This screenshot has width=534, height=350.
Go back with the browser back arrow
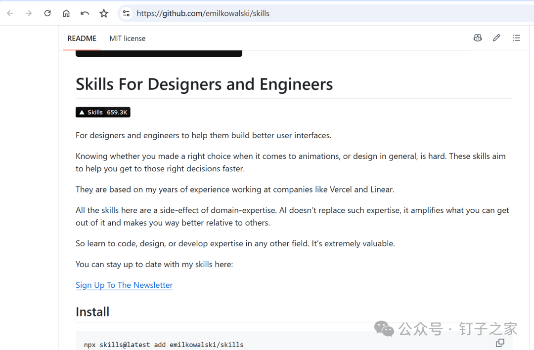coord(10,13)
